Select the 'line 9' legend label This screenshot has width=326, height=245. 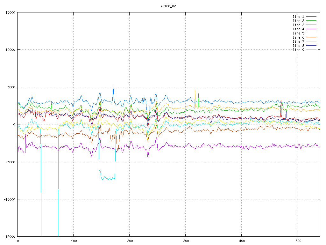[298, 50]
